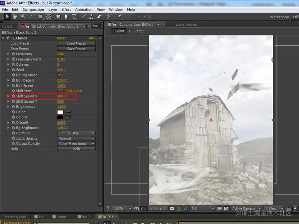Select the Rectangle shape tool
This screenshot has height=224, width=299.
coord(58,17)
